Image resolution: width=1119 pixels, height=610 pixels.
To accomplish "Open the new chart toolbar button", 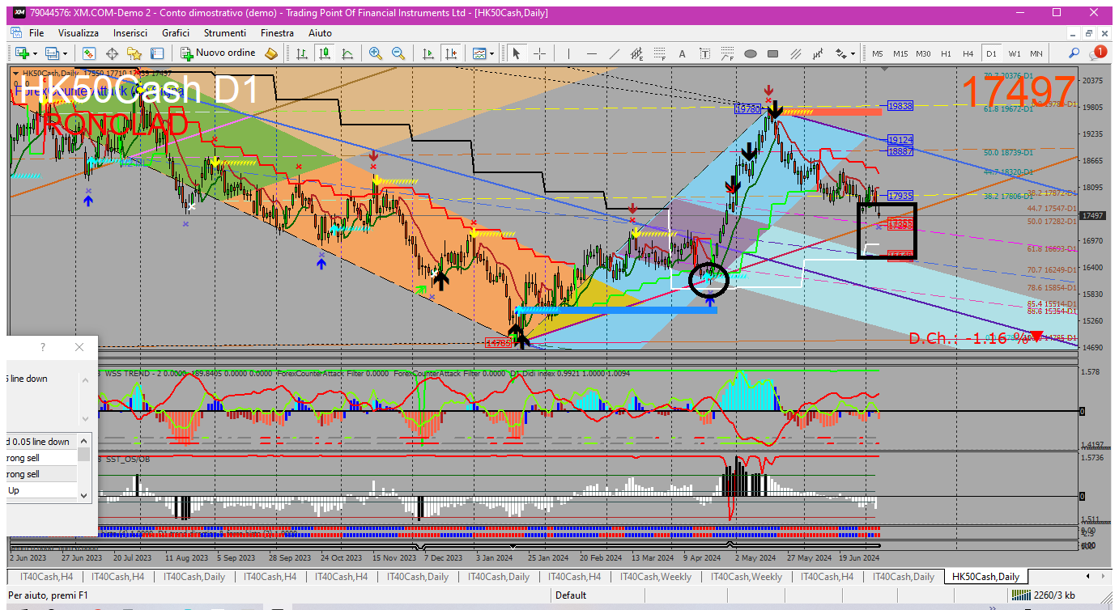I will [x=22, y=53].
